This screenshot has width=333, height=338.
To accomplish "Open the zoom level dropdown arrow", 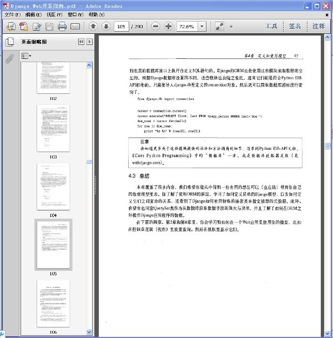I will (x=202, y=26).
